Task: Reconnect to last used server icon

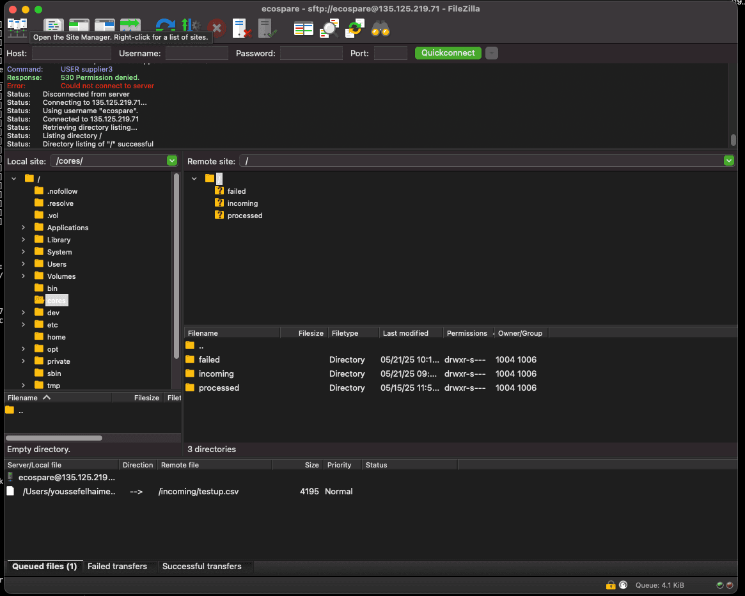Action: pos(267,28)
